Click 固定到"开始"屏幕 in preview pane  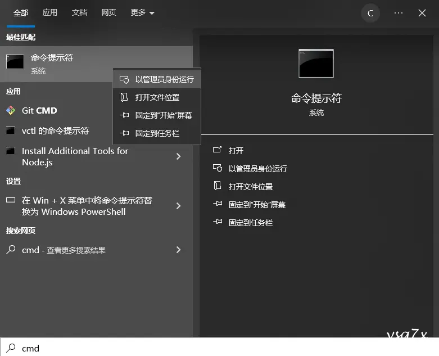coord(257,205)
